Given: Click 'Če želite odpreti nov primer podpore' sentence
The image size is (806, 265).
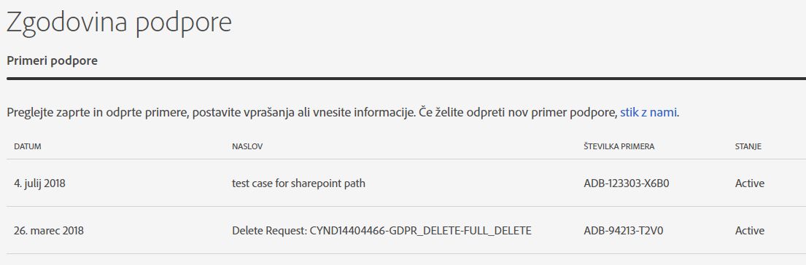Looking at the screenshot, I should point(519,112).
